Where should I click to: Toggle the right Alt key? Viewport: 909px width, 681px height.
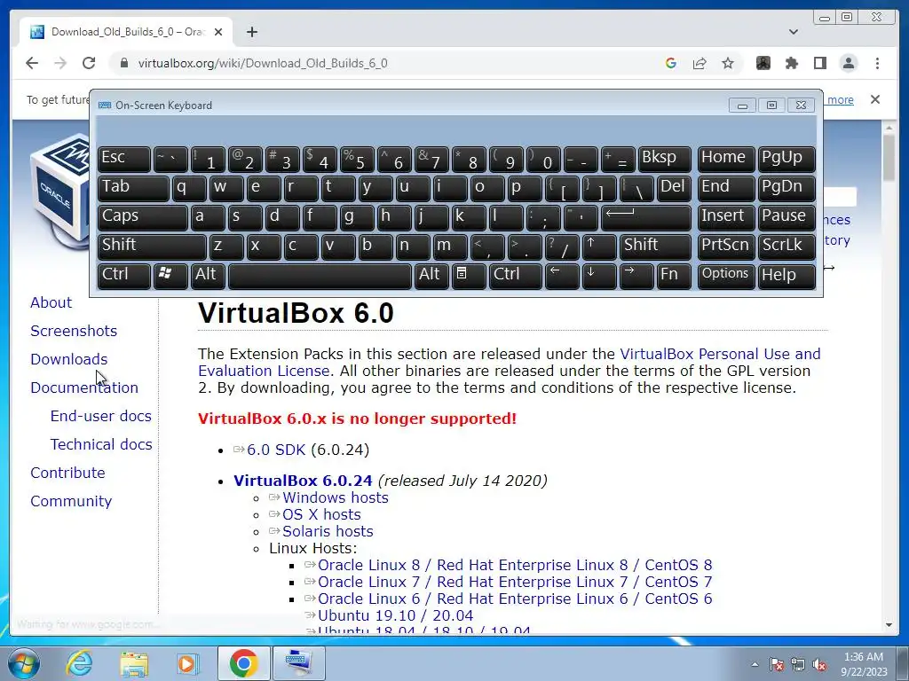[431, 275]
